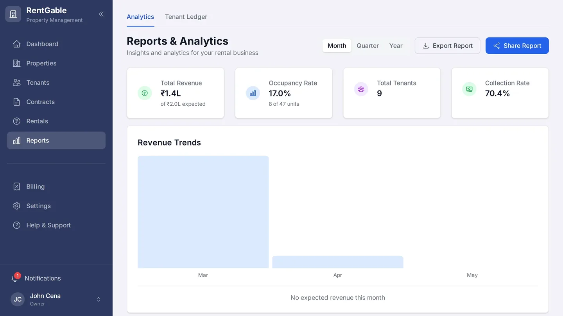Switch to the Analytics tab
The image size is (563, 316).
tap(140, 17)
